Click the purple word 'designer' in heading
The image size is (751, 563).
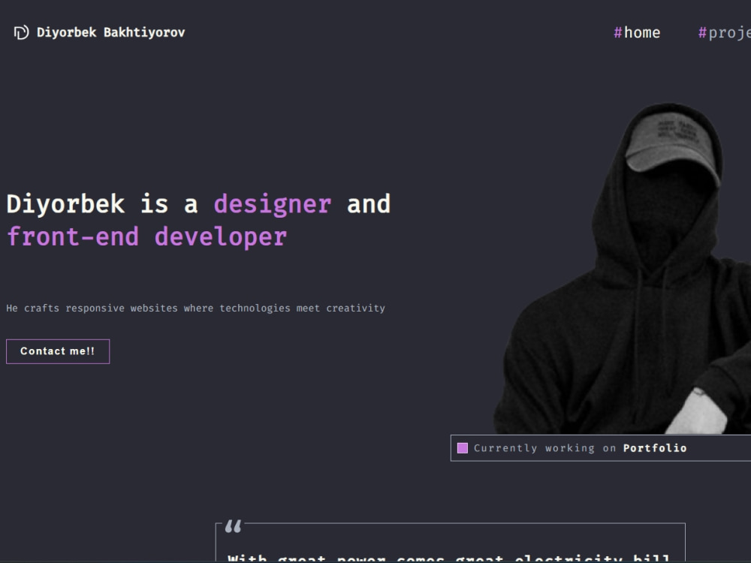click(273, 204)
